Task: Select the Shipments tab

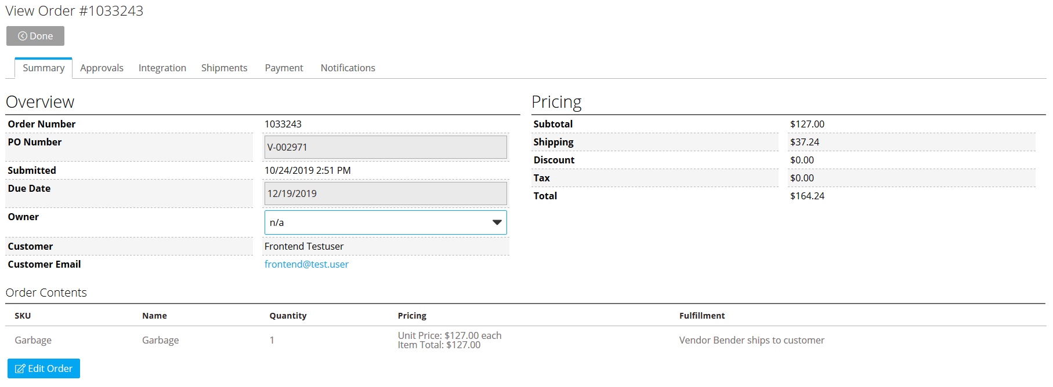Action: (x=224, y=68)
